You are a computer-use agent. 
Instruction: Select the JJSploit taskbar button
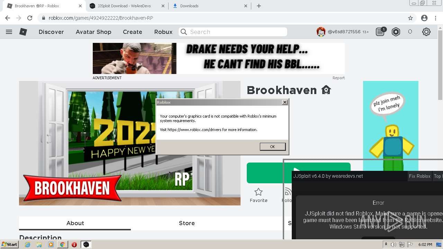pos(86,245)
